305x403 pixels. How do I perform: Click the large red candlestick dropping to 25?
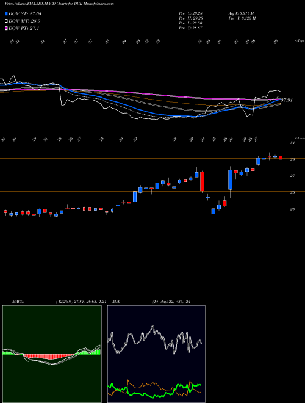click(x=202, y=181)
